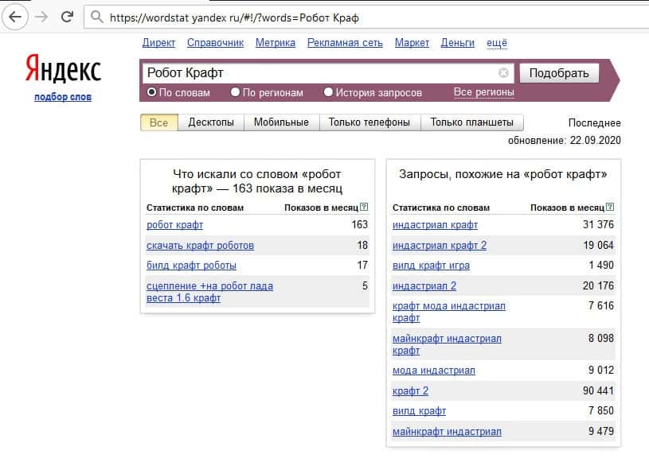This screenshot has width=649, height=462.
Task: Switch to the 'Мобильные' device tab
Action: click(280, 122)
